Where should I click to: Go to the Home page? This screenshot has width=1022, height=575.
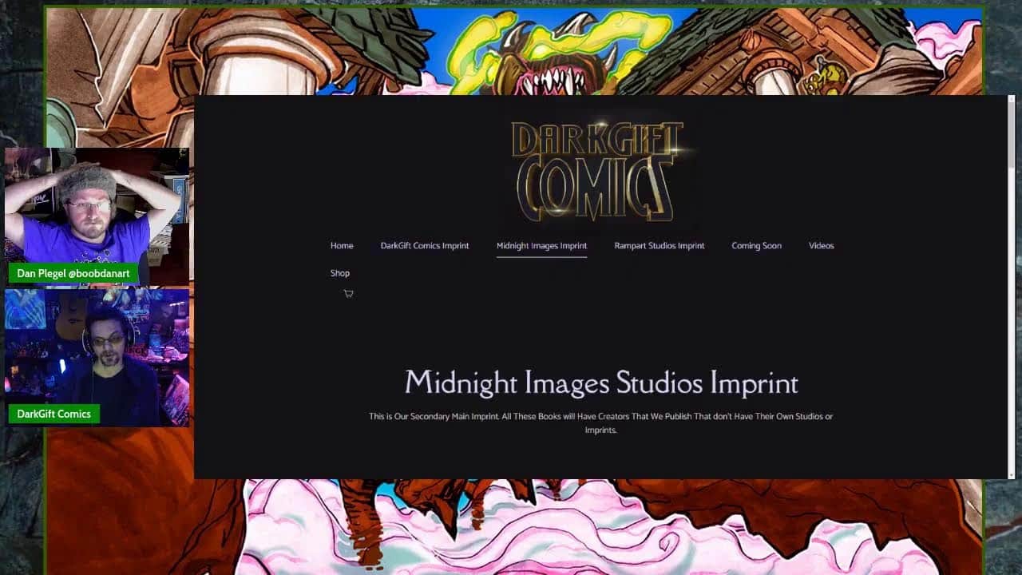click(x=342, y=246)
